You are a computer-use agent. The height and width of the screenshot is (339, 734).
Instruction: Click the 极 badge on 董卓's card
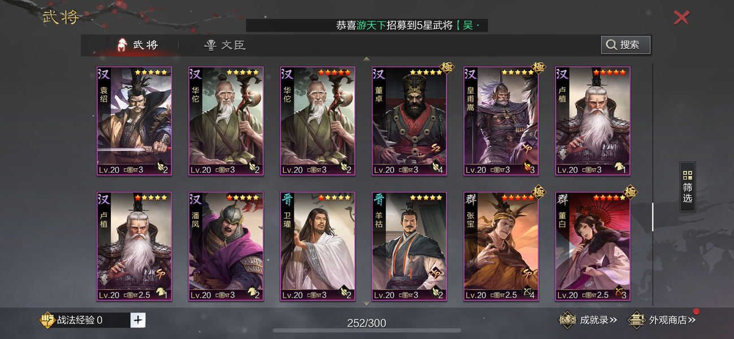(447, 67)
